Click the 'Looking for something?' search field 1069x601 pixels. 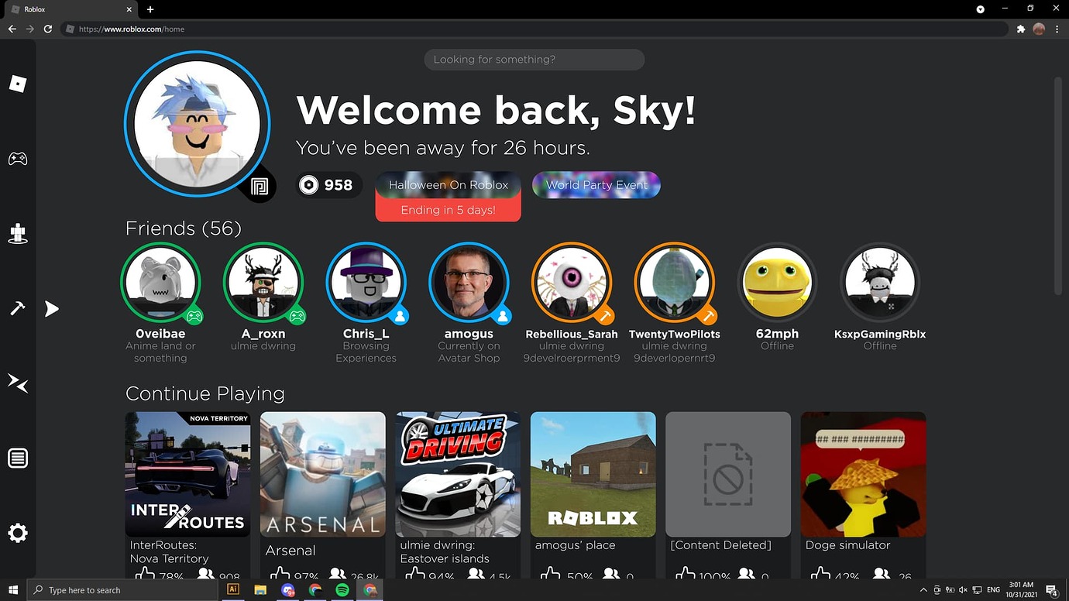point(534,59)
